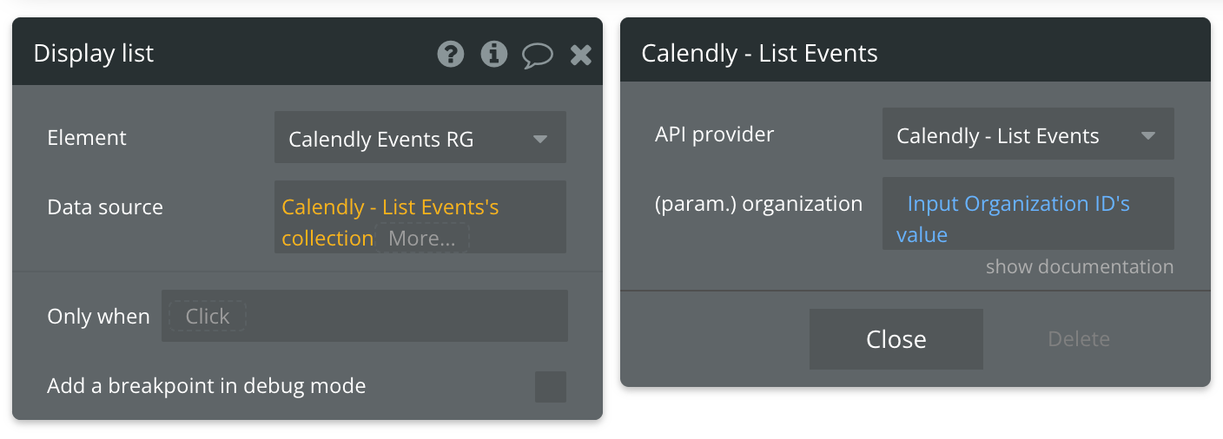Click the Element label in Display list
The height and width of the screenshot is (439, 1223).
[x=87, y=137]
